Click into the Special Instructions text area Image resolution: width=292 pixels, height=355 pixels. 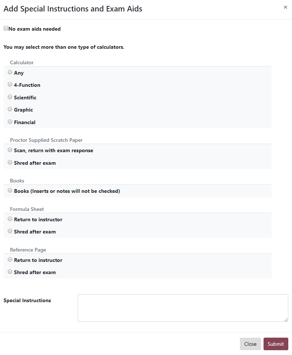tap(183, 308)
